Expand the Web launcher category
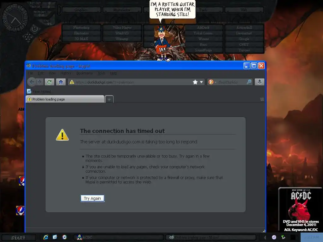Image resolution: width=323 pixels, height=242 pixels. [244, 10]
